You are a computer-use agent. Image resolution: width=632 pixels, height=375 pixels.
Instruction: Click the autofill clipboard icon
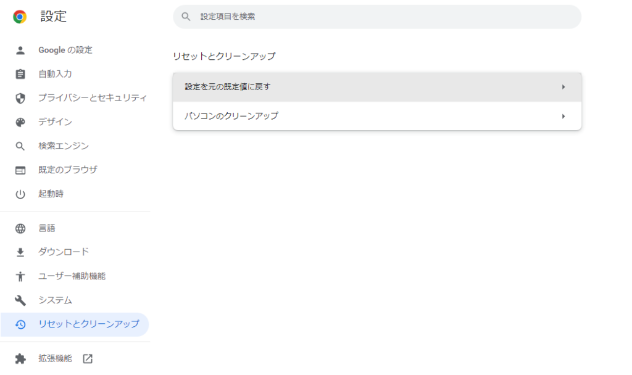pyautogui.click(x=20, y=74)
